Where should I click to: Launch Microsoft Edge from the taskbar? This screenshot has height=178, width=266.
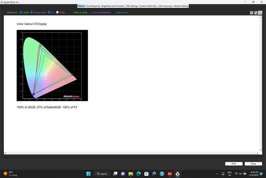(139, 174)
